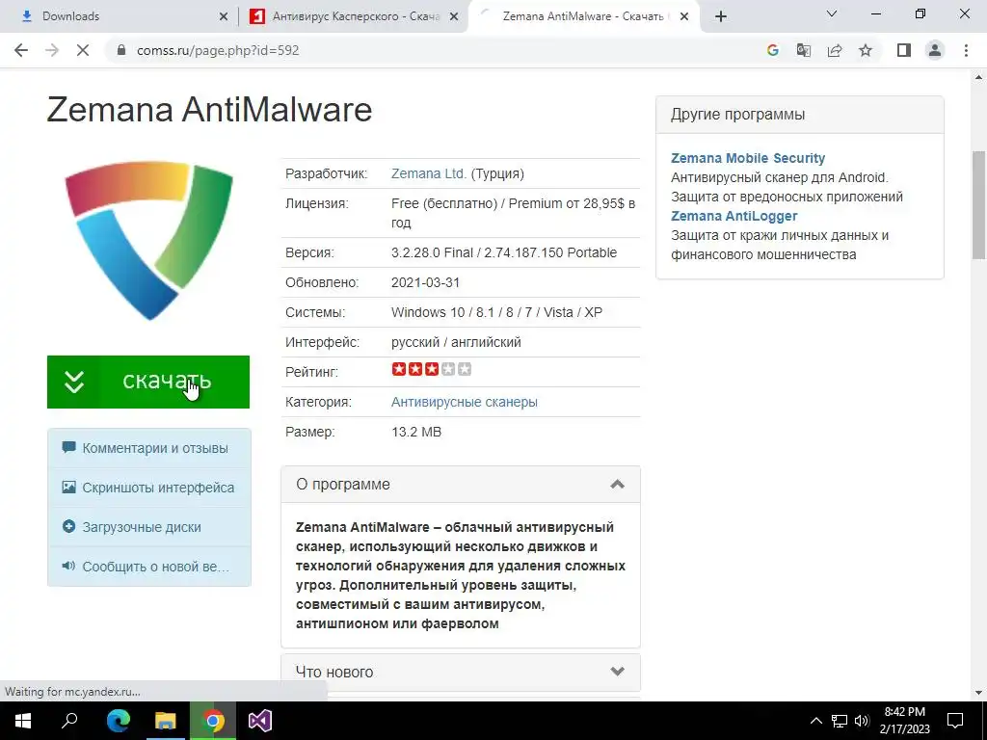The width and height of the screenshot is (987, 740).
Task: Click the version text 3.2.28.0 Final
Action: [432, 253]
